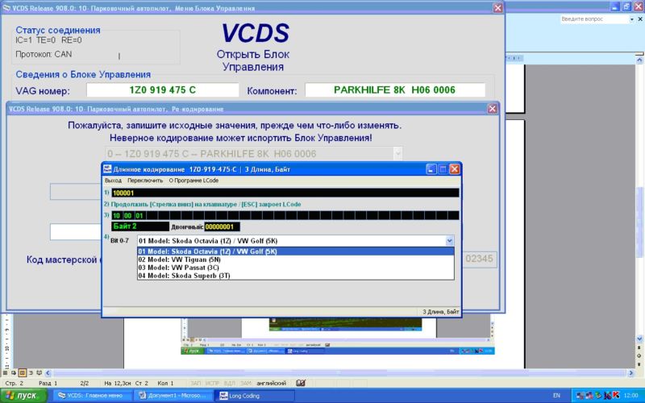Screen dimensions: 645x403
Task: Select byte 1 cell showing 00
Action: coord(128,215)
